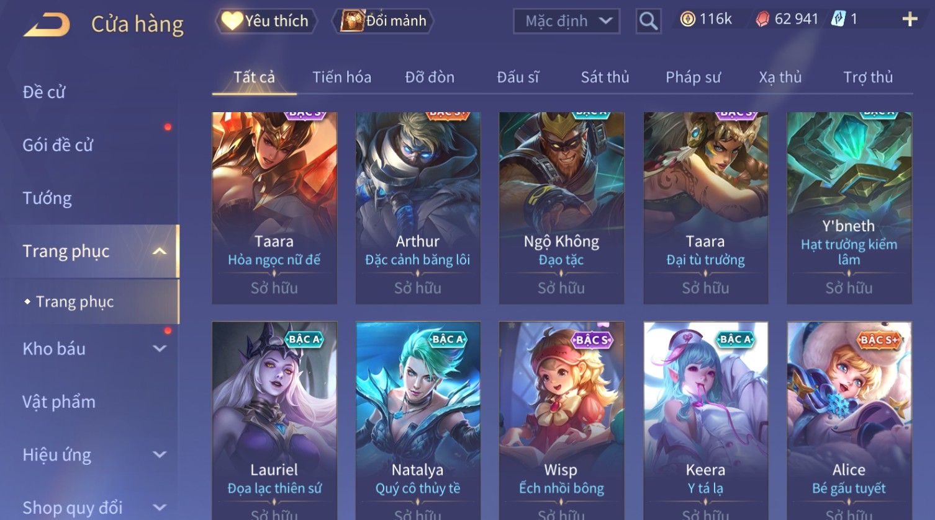Switch to the Pháp sư tab

point(693,77)
